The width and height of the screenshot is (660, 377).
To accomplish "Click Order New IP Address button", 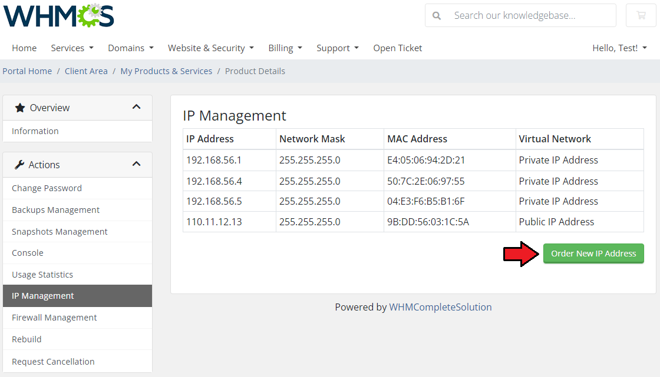I will (x=593, y=253).
